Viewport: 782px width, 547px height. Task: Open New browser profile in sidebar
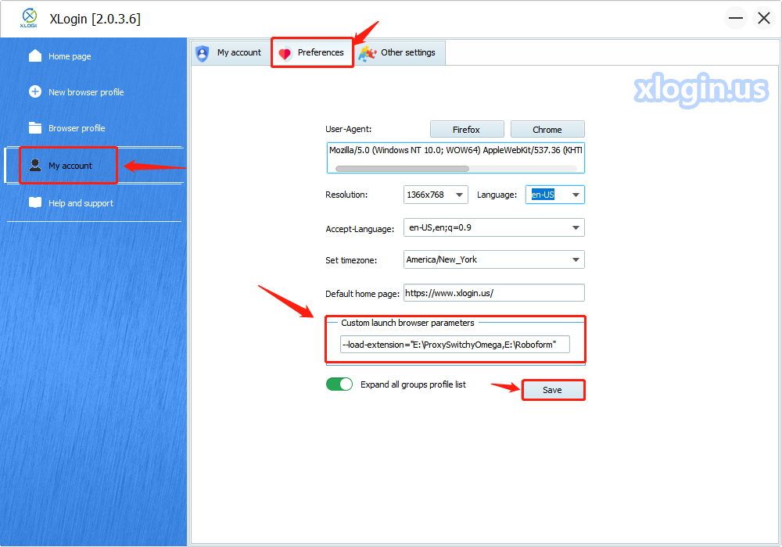point(86,92)
